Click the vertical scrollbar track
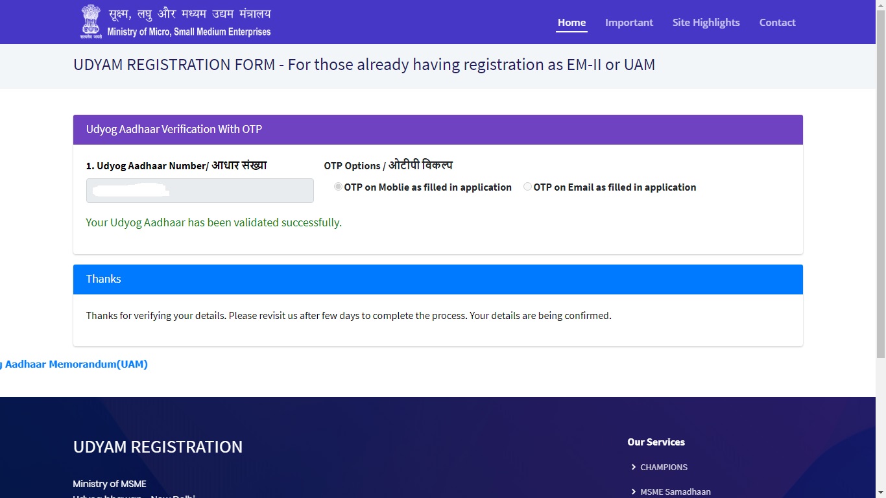 point(881,259)
